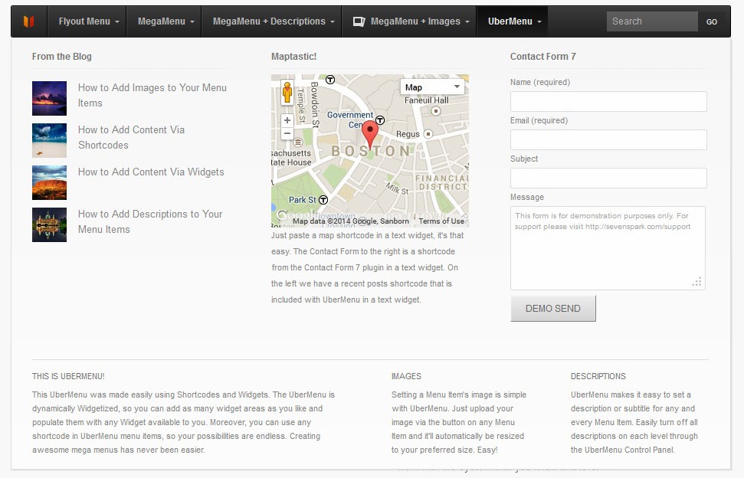This screenshot has width=744, height=478.
Task: Click the Regus point marker
Action: pos(428,134)
